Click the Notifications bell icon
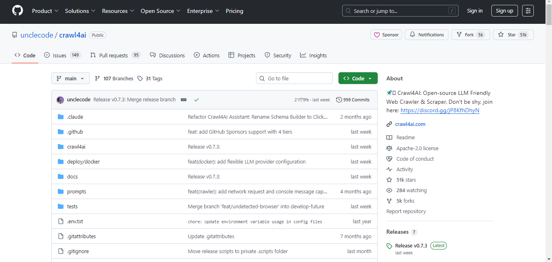 (412, 35)
